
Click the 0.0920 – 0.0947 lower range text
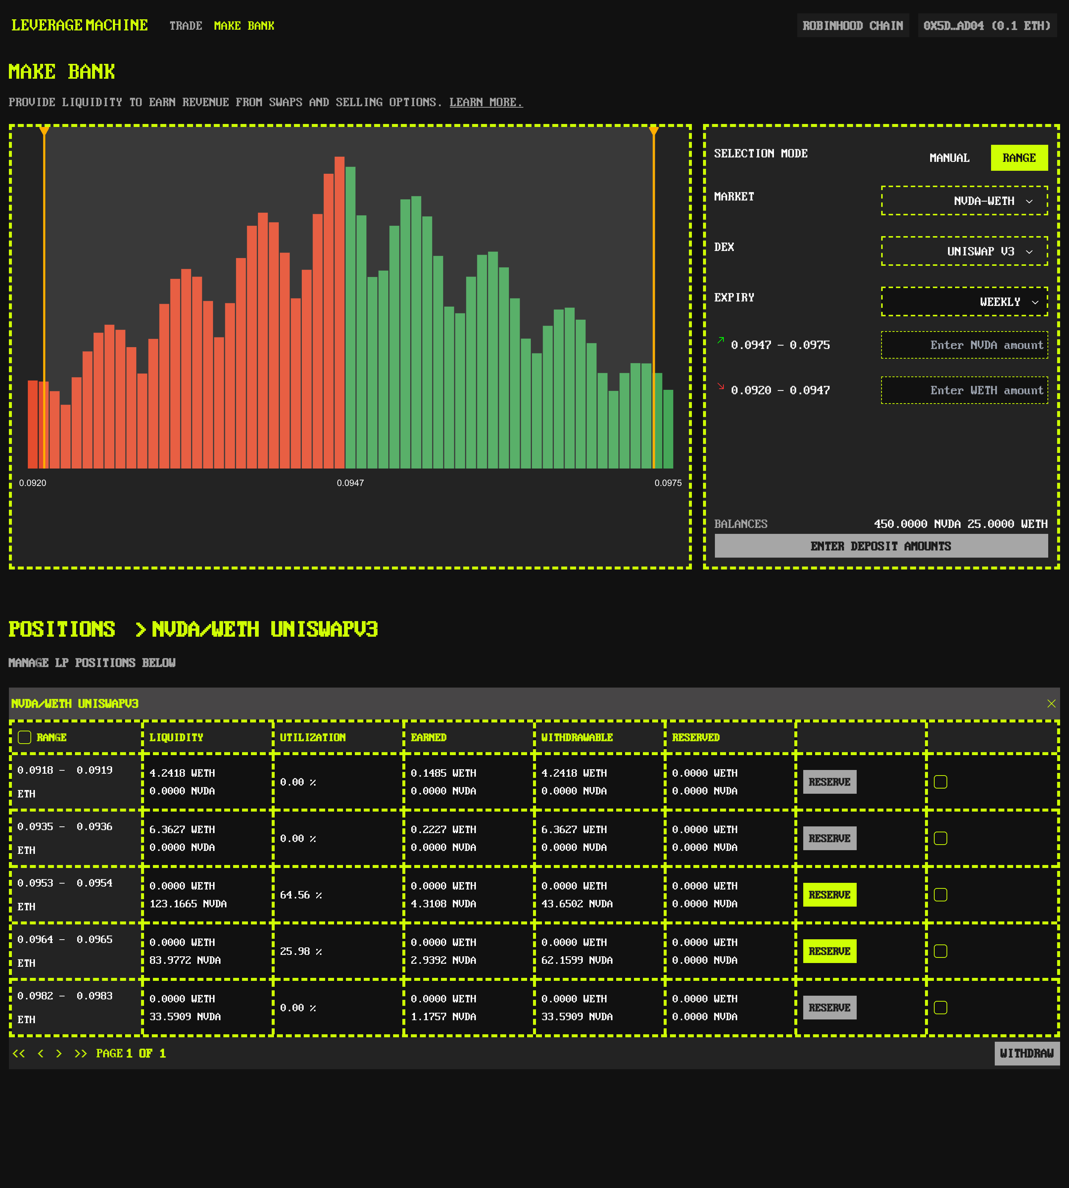pos(780,390)
